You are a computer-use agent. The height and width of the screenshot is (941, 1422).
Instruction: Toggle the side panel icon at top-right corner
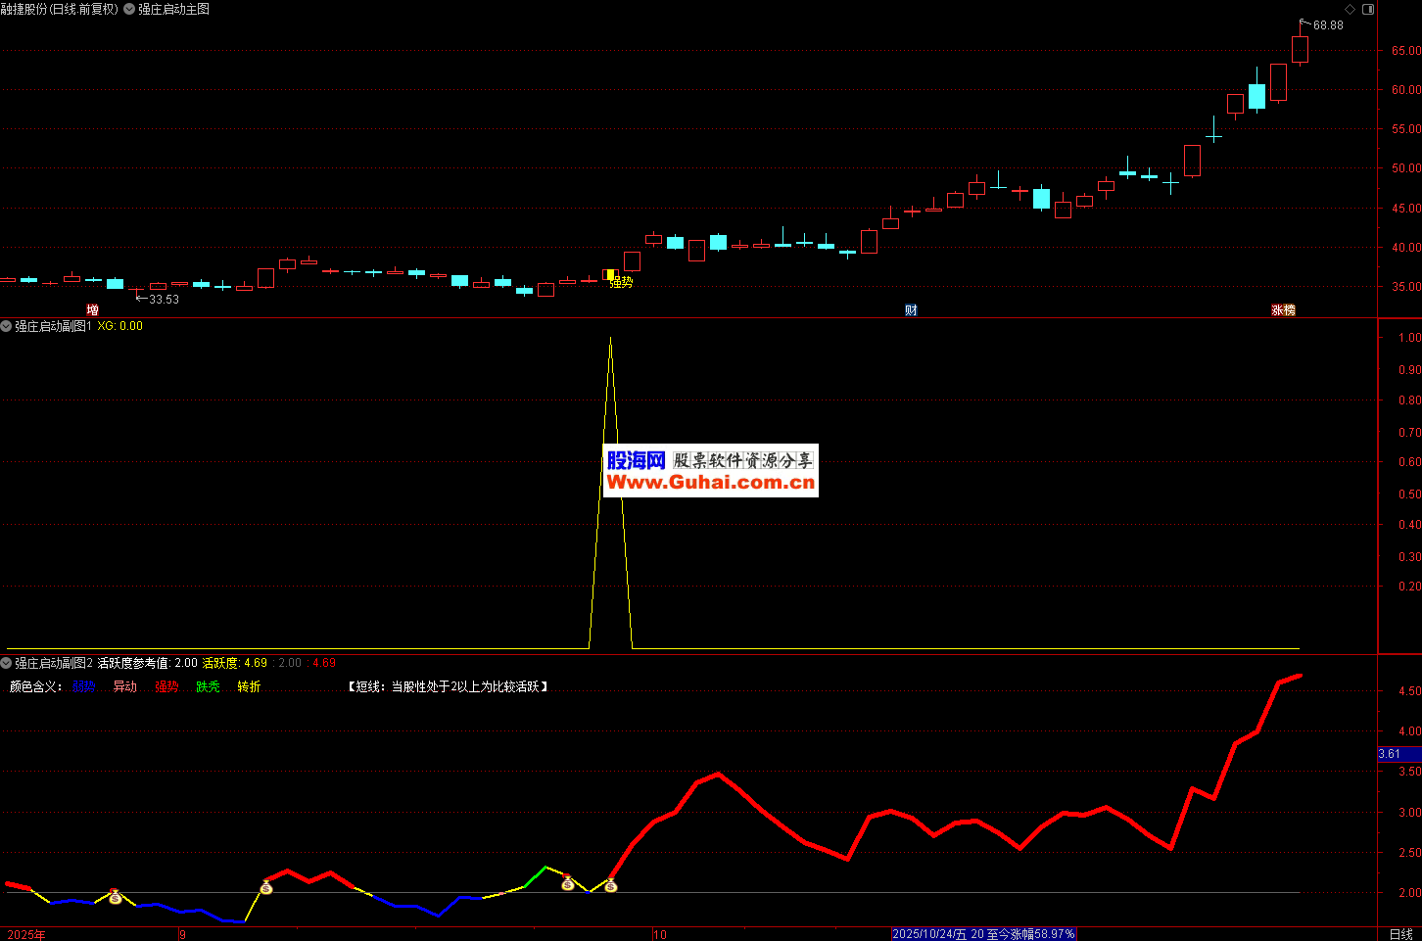[x=1369, y=10]
